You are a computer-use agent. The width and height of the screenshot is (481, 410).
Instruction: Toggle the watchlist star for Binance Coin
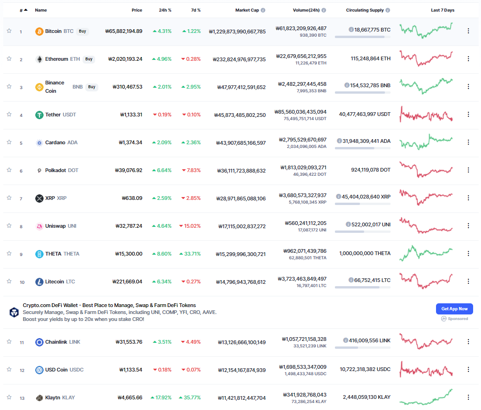[9, 86]
